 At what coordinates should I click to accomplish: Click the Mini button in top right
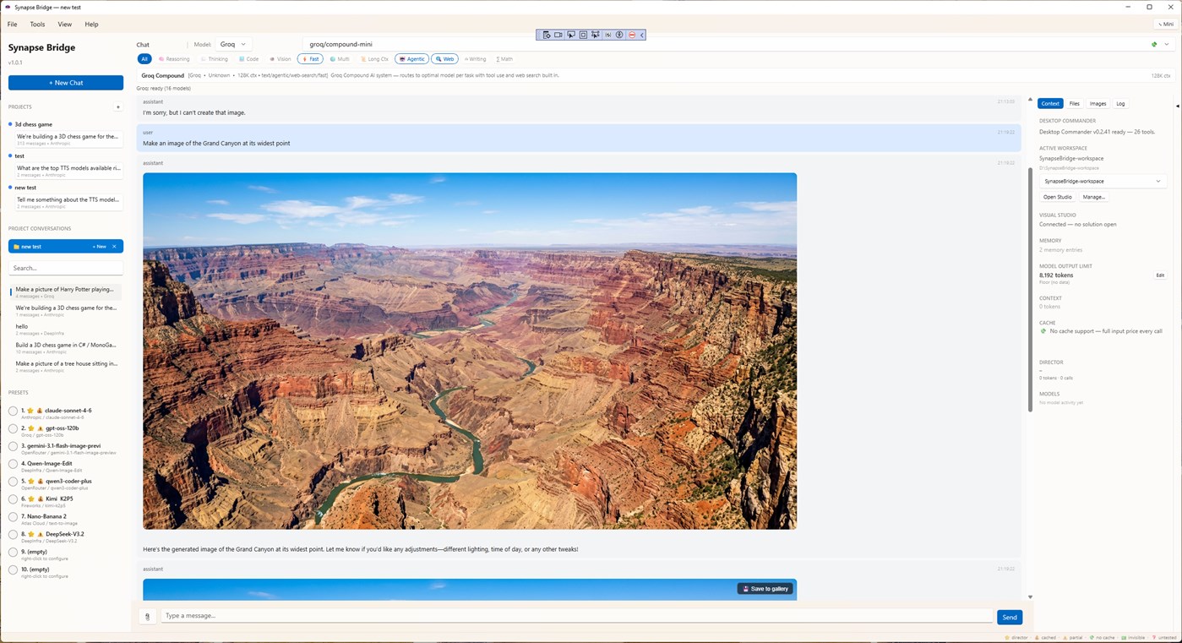pos(1167,25)
